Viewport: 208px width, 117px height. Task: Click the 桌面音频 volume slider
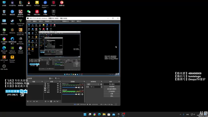70,94
